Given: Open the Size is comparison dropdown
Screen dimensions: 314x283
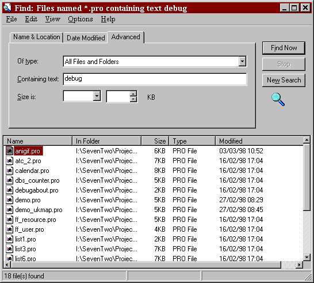Looking at the screenshot, I should pyautogui.click(x=97, y=96).
